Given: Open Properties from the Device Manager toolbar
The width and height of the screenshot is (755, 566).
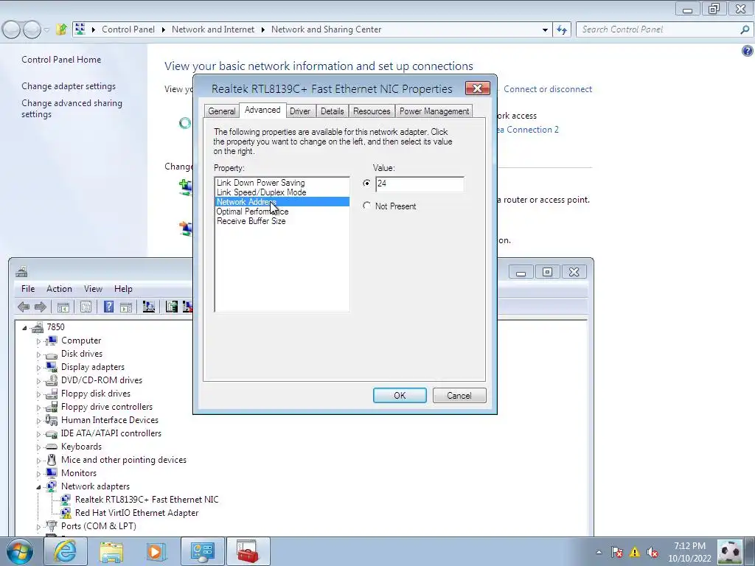Looking at the screenshot, I should 86,307.
